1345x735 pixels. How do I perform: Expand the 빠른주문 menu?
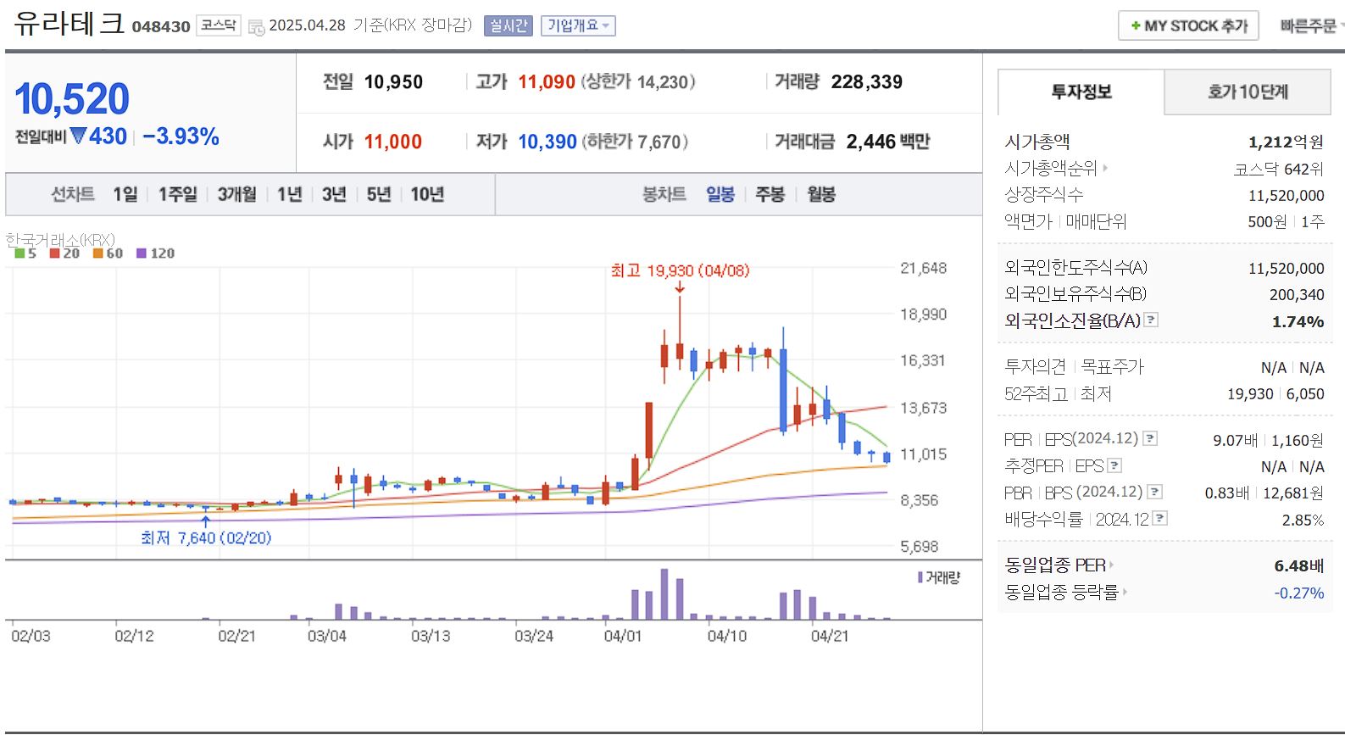tap(1312, 26)
